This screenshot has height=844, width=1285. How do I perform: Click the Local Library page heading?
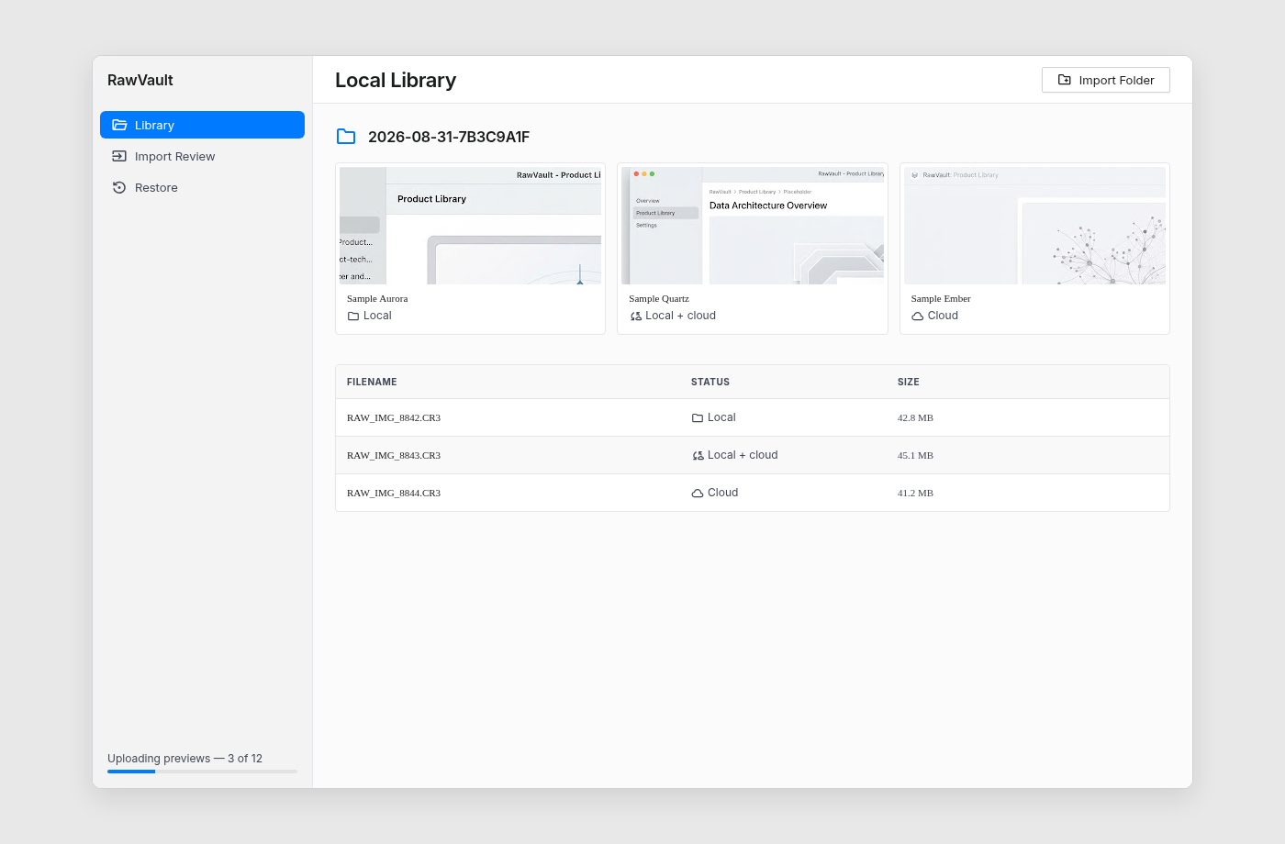click(396, 80)
